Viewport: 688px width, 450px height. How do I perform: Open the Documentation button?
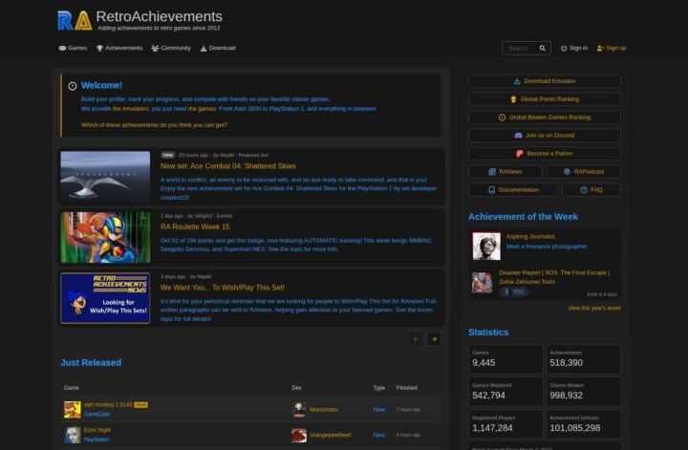click(x=513, y=190)
